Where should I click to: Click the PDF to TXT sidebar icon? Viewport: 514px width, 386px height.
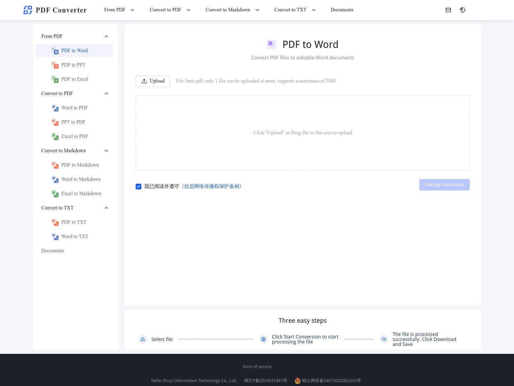point(55,222)
